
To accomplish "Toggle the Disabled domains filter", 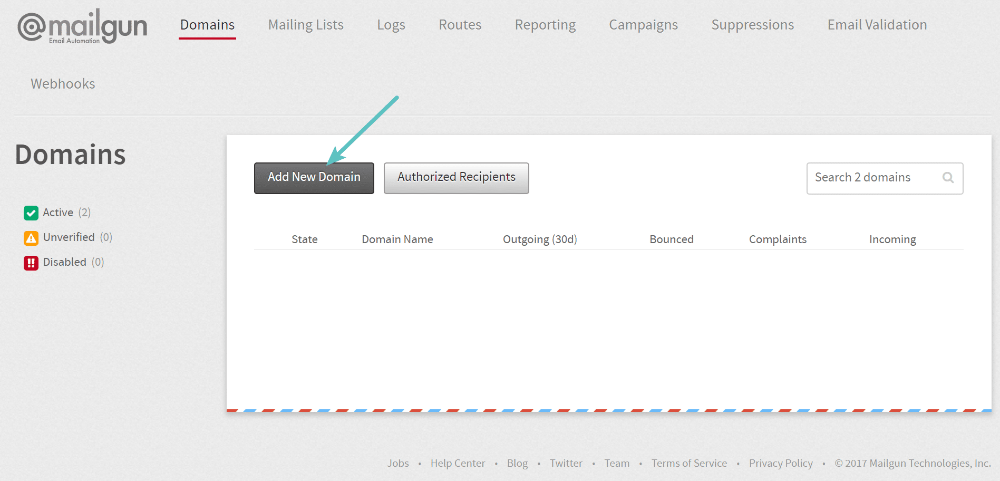I will [x=64, y=262].
